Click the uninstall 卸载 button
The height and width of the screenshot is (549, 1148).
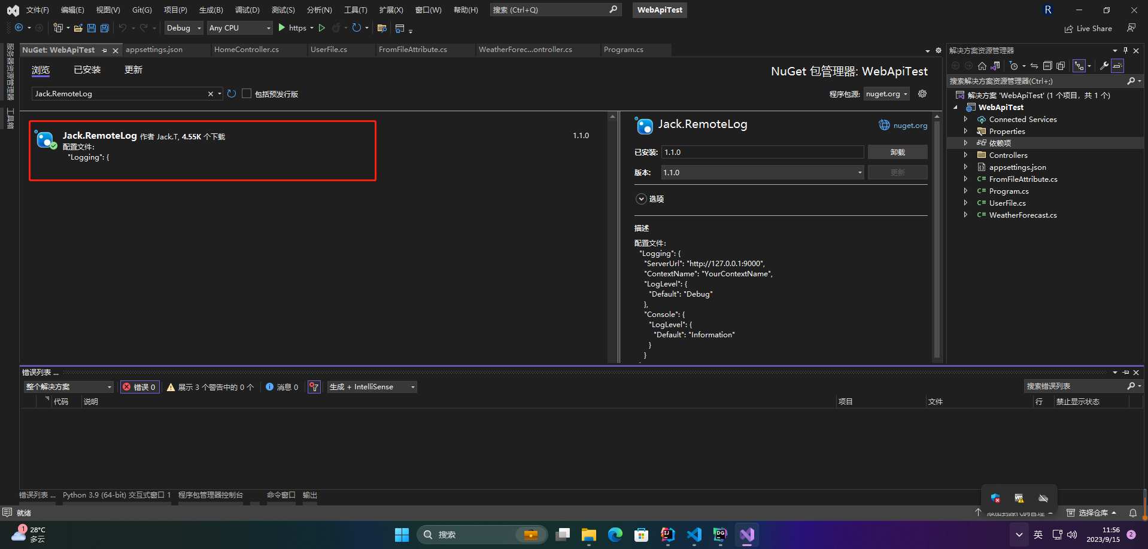(897, 152)
